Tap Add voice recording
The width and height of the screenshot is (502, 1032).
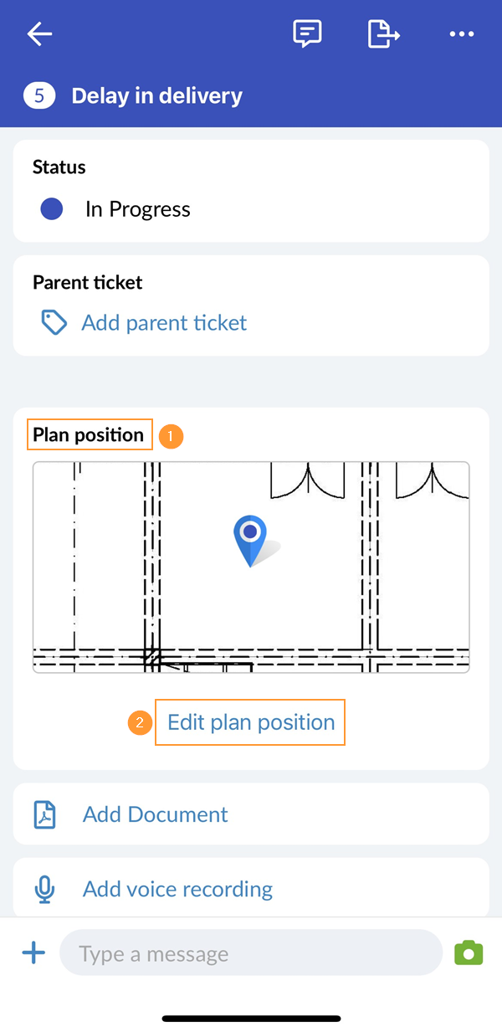[177, 889]
